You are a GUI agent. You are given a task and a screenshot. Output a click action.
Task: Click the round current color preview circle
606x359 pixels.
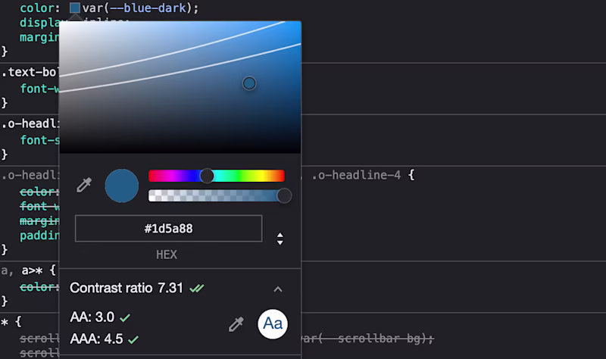click(x=122, y=186)
